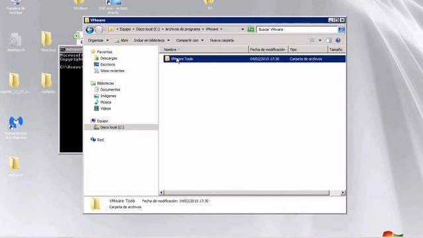Open the address bar history dropdown arrow
Screen dimensions: 423x238
click(x=243, y=29)
